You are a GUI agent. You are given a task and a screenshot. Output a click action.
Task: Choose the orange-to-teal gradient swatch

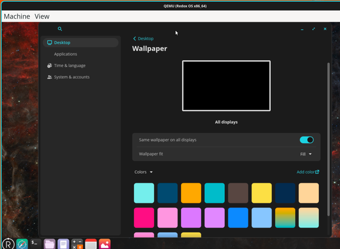pyautogui.click(x=285, y=217)
